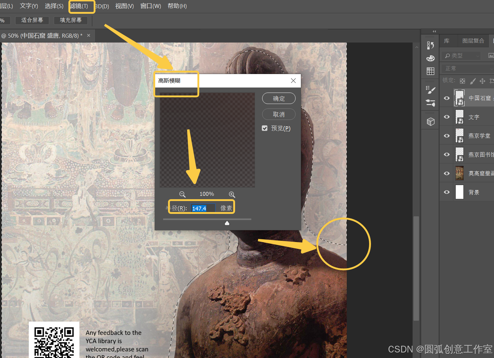Switch to the 图层复合 tab
494x358 pixels.
coord(473,41)
